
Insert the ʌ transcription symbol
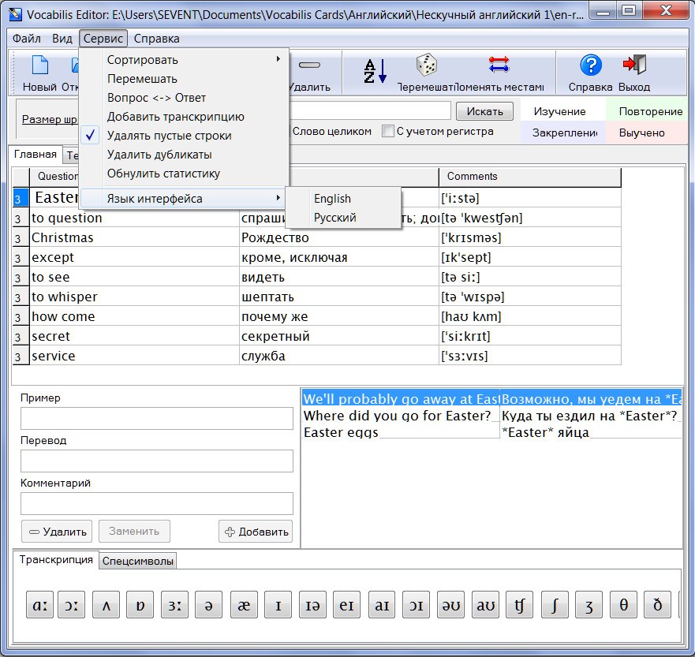click(x=106, y=605)
